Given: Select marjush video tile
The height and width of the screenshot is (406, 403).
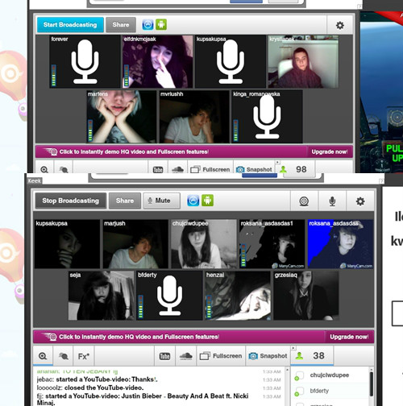Looking at the screenshot, I should tap(135, 244).
